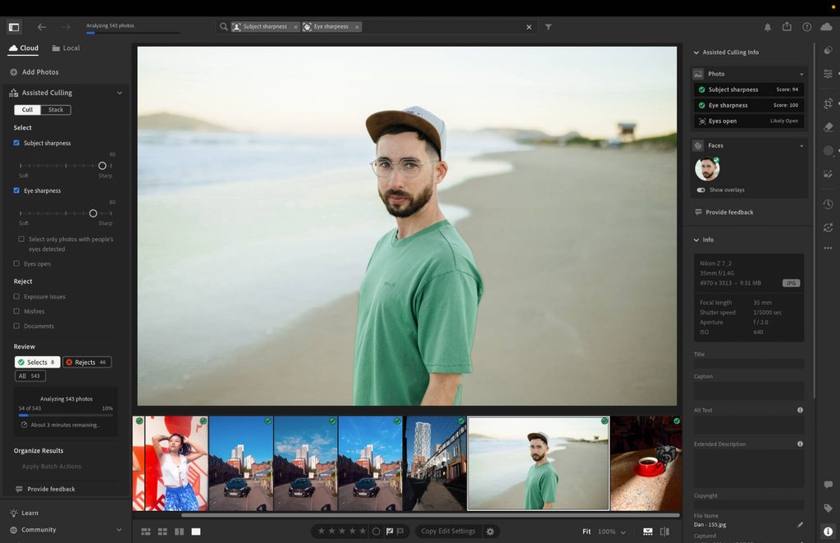
Task: Expand the Community section
Action: (x=119, y=530)
